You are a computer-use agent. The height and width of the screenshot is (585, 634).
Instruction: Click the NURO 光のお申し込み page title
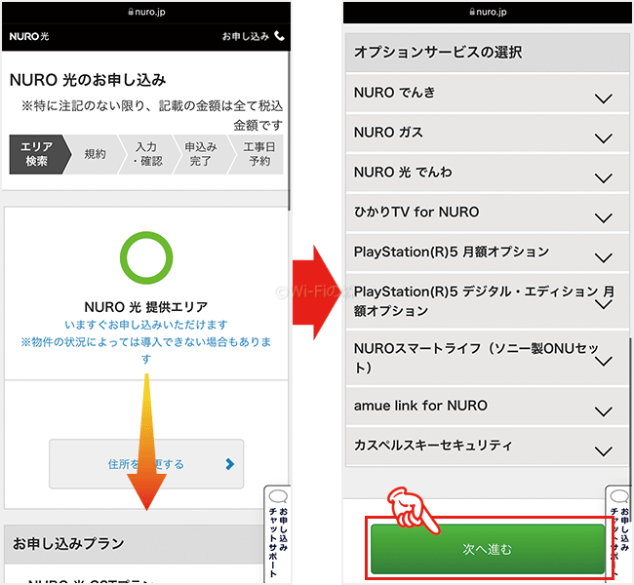[88, 80]
